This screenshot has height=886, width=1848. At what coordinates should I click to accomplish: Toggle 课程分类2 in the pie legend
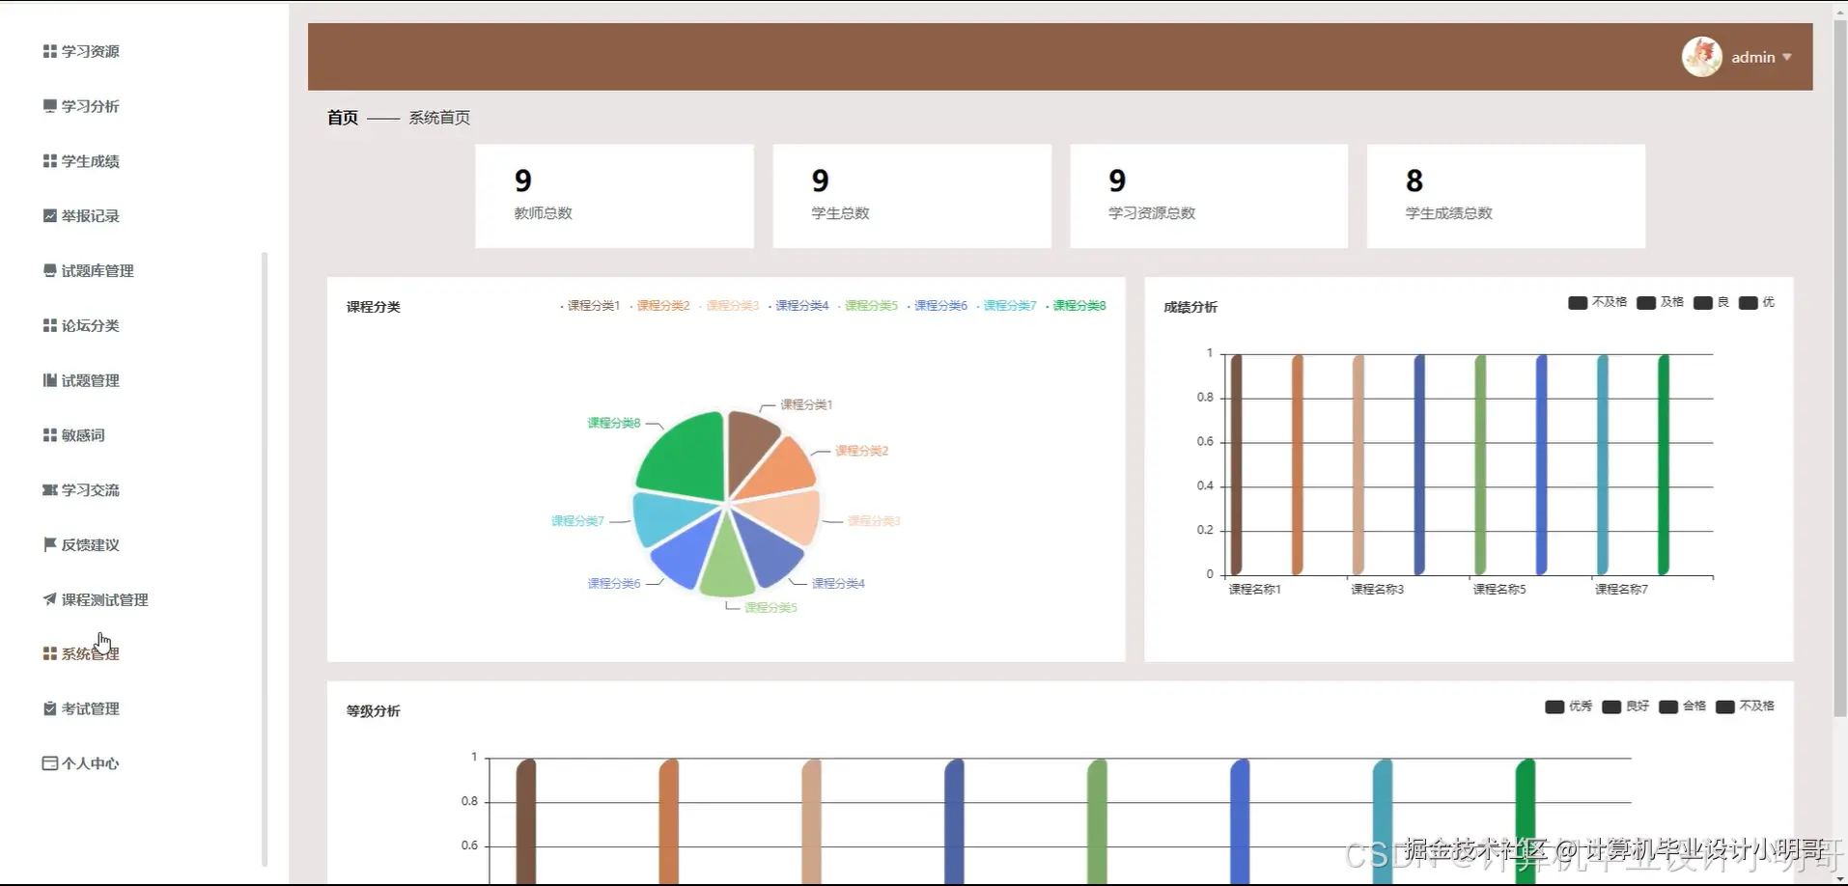pyautogui.click(x=659, y=306)
